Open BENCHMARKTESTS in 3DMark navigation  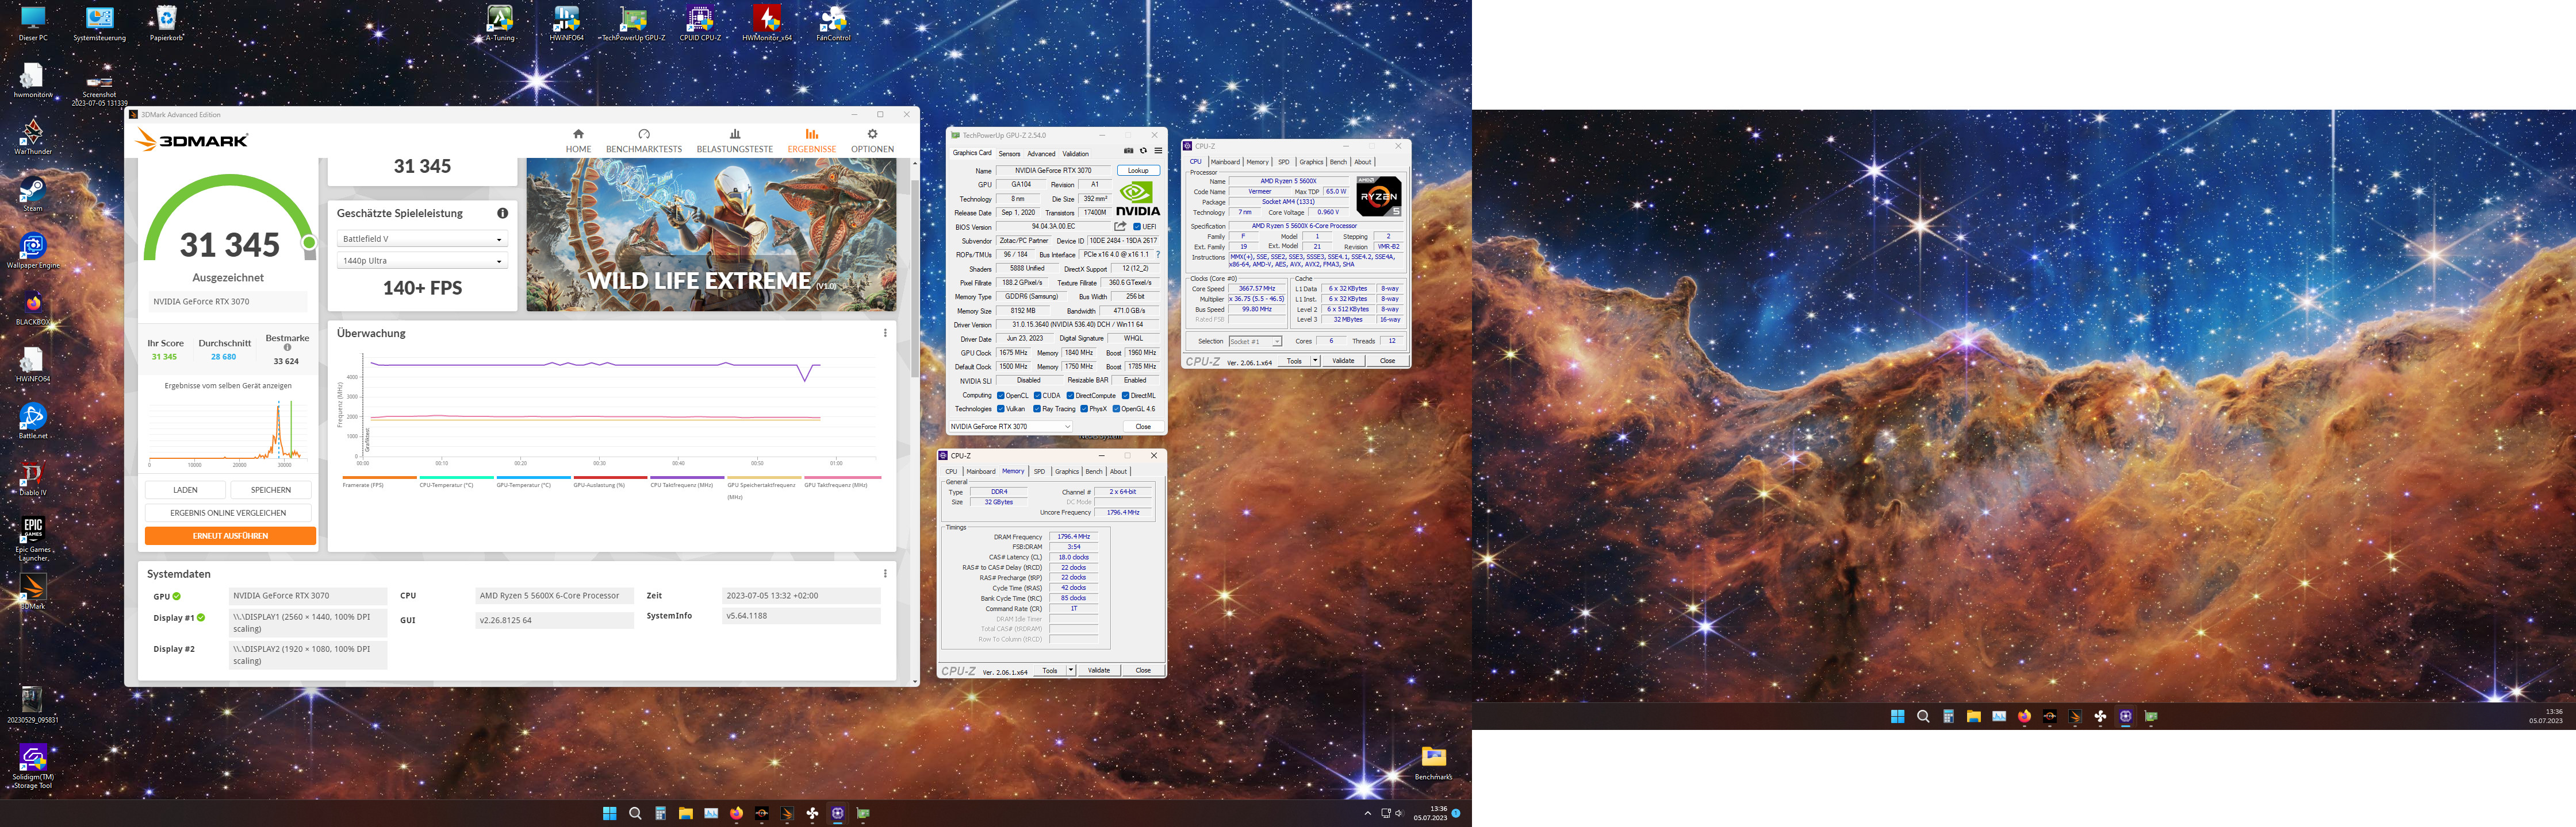point(644,141)
